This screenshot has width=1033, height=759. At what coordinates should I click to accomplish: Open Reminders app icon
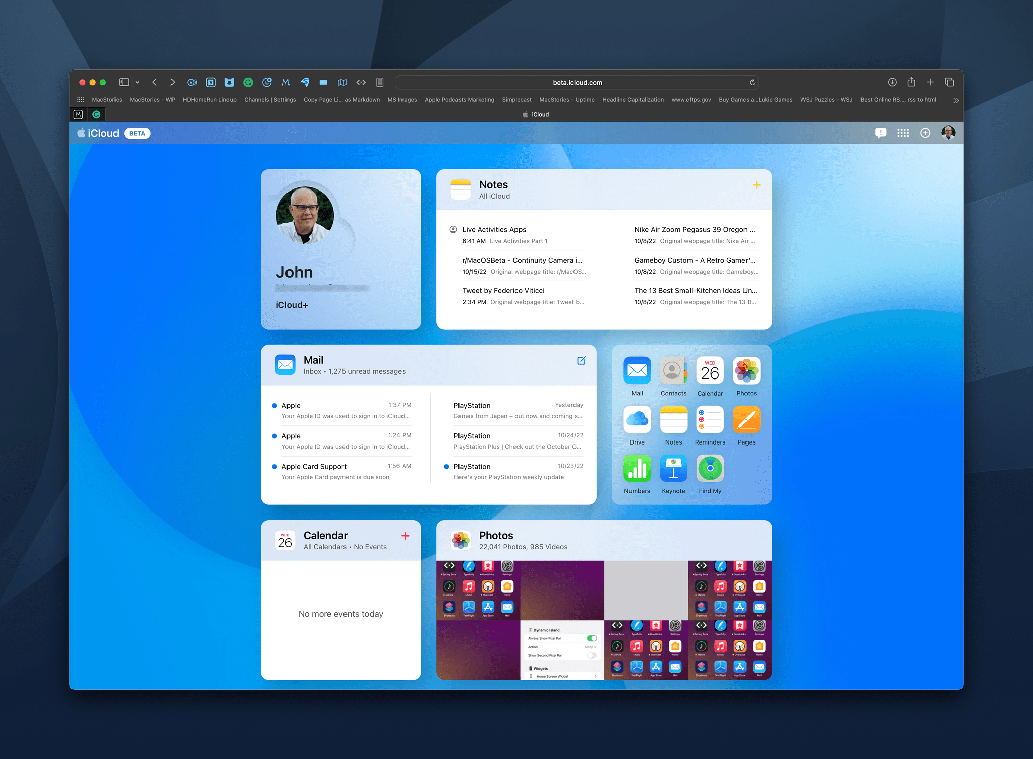click(710, 419)
